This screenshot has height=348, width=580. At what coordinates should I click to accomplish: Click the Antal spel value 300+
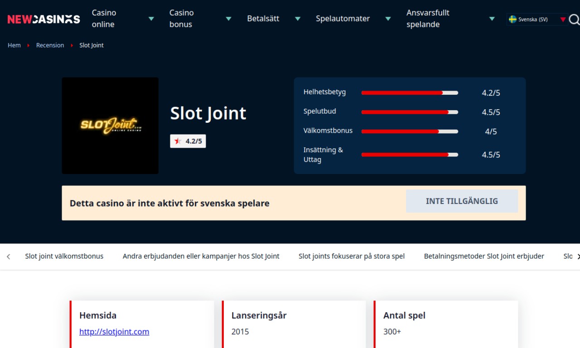(x=392, y=332)
